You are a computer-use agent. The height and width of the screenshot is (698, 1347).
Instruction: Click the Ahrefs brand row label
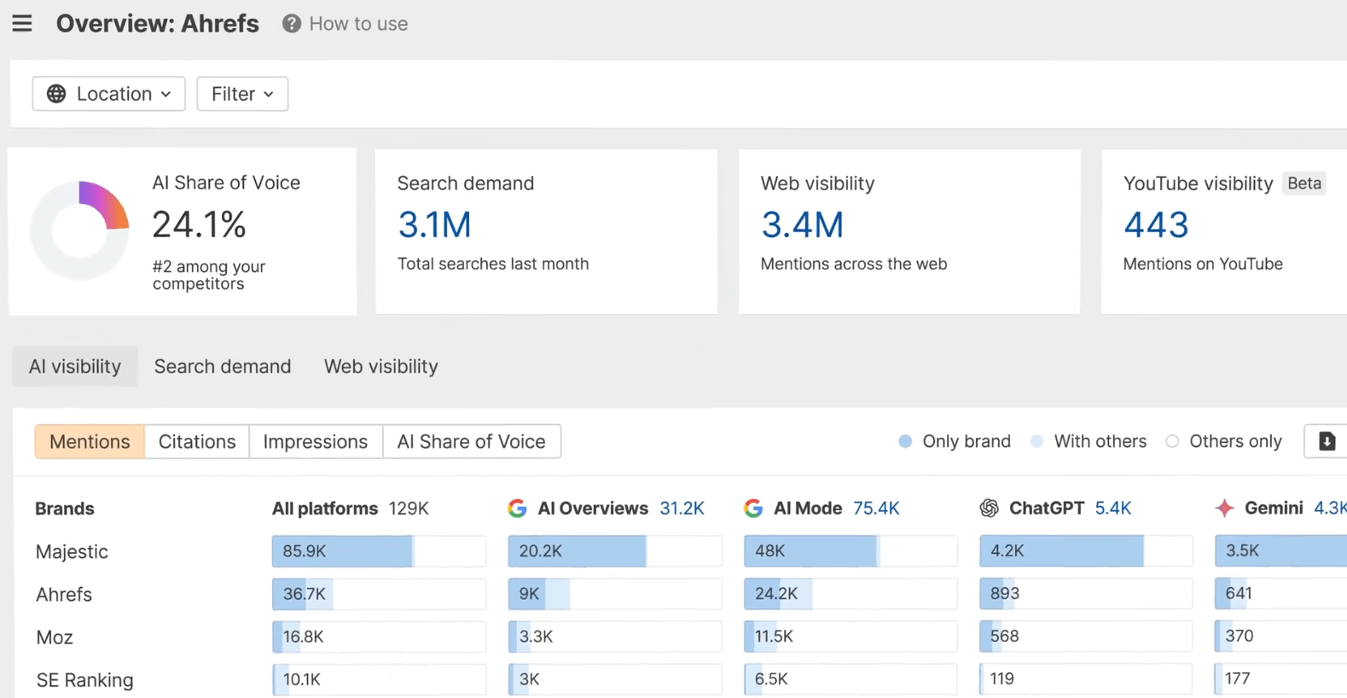[x=64, y=595]
